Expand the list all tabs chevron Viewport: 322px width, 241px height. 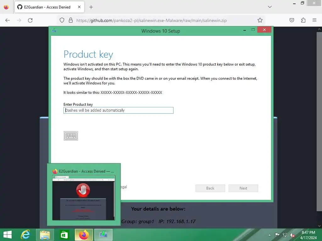270,7
